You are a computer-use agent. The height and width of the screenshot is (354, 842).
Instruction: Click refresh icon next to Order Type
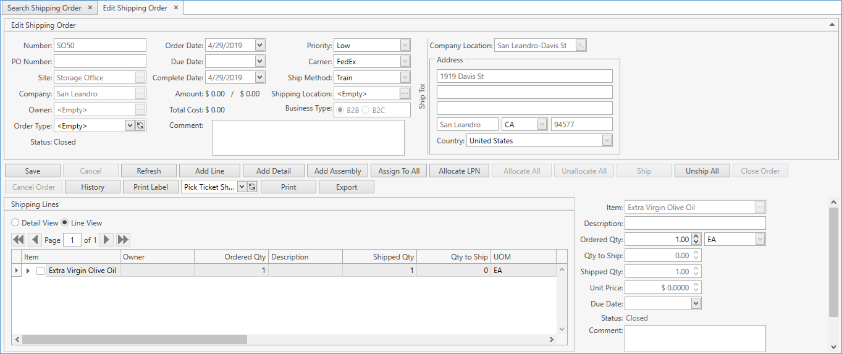140,125
